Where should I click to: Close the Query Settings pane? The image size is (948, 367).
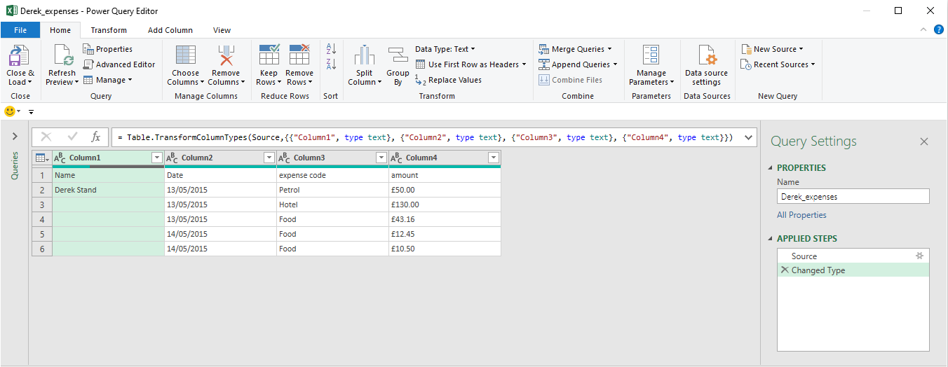[x=924, y=141]
